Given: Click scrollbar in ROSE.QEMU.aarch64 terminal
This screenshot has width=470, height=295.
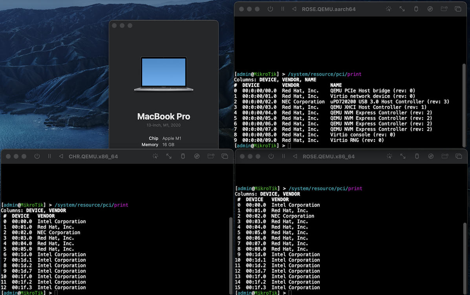Looking at the screenshot, I should pyautogui.click(x=464, y=105).
